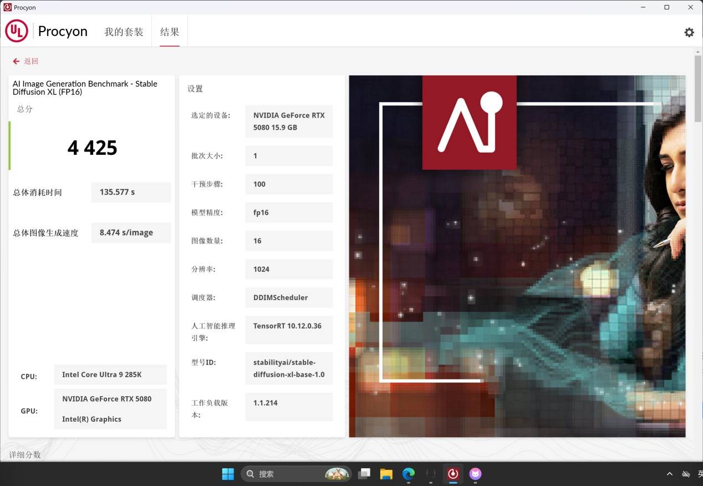This screenshot has width=703, height=486.
Task: Click the 返回 back link
Action: (31, 61)
